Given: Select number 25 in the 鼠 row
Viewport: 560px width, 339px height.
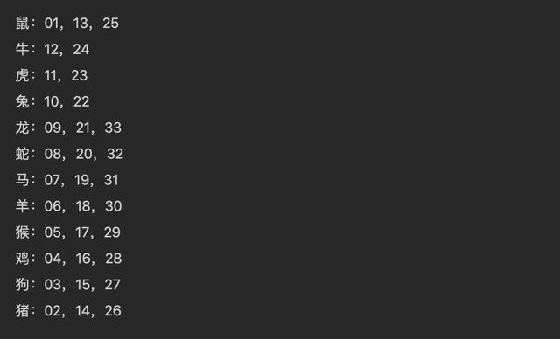Looking at the screenshot, I should click(110, 24).
